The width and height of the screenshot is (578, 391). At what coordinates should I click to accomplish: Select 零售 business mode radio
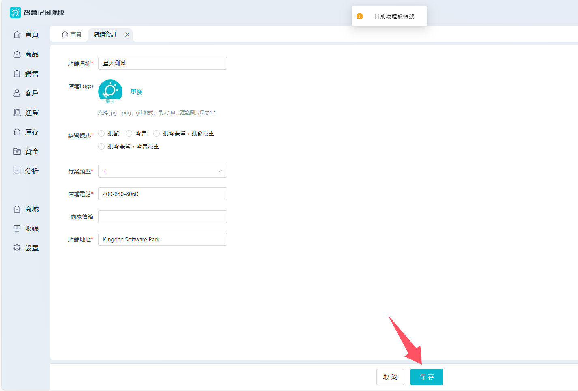129,133
